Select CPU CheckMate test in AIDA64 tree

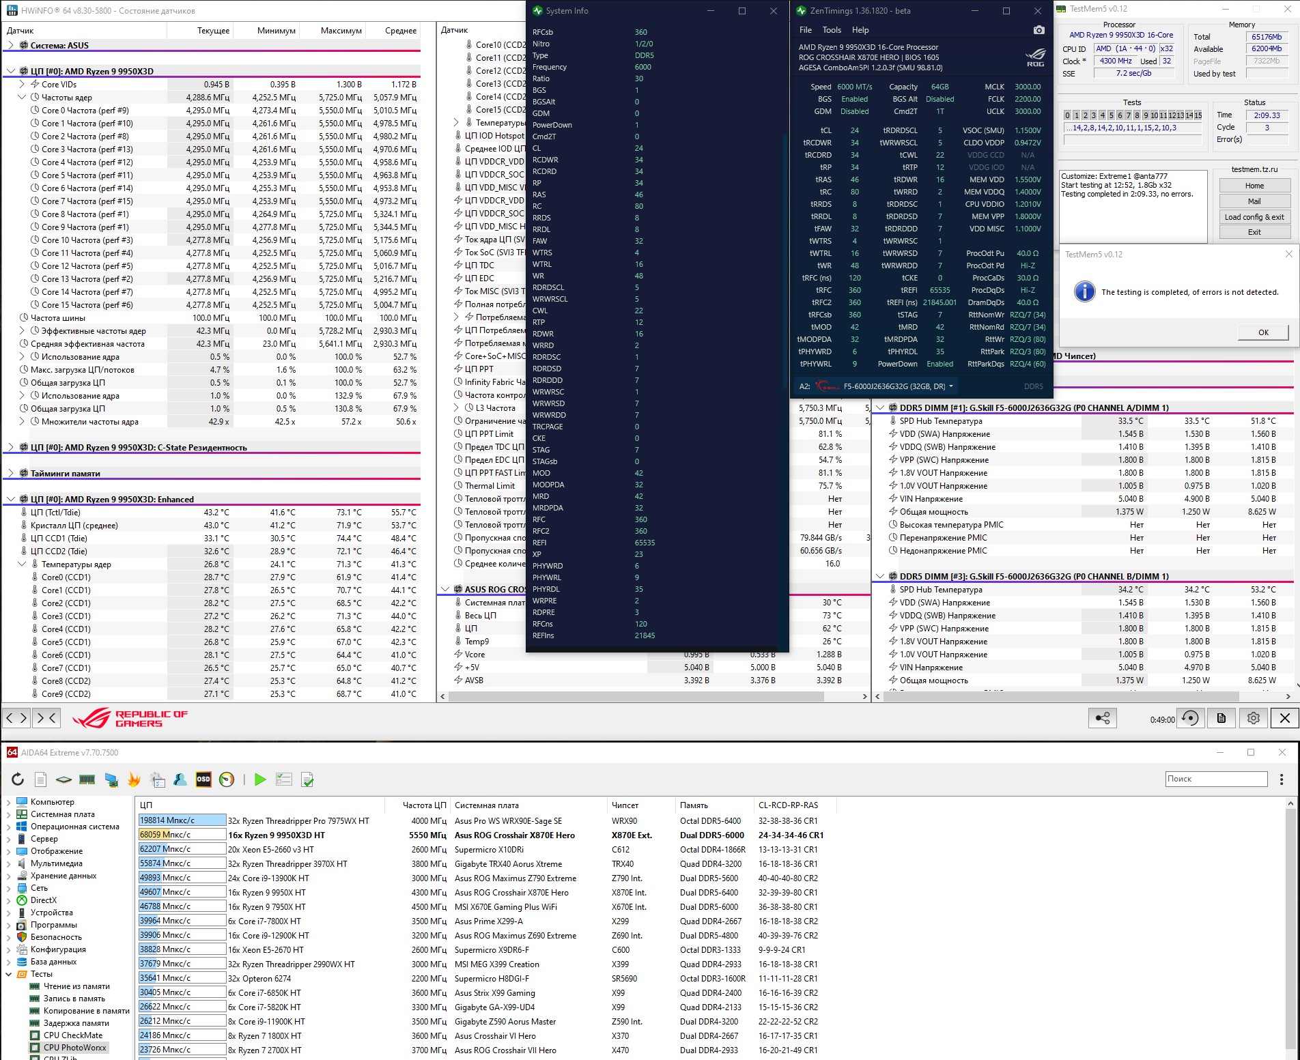[x=73, y=1035]
